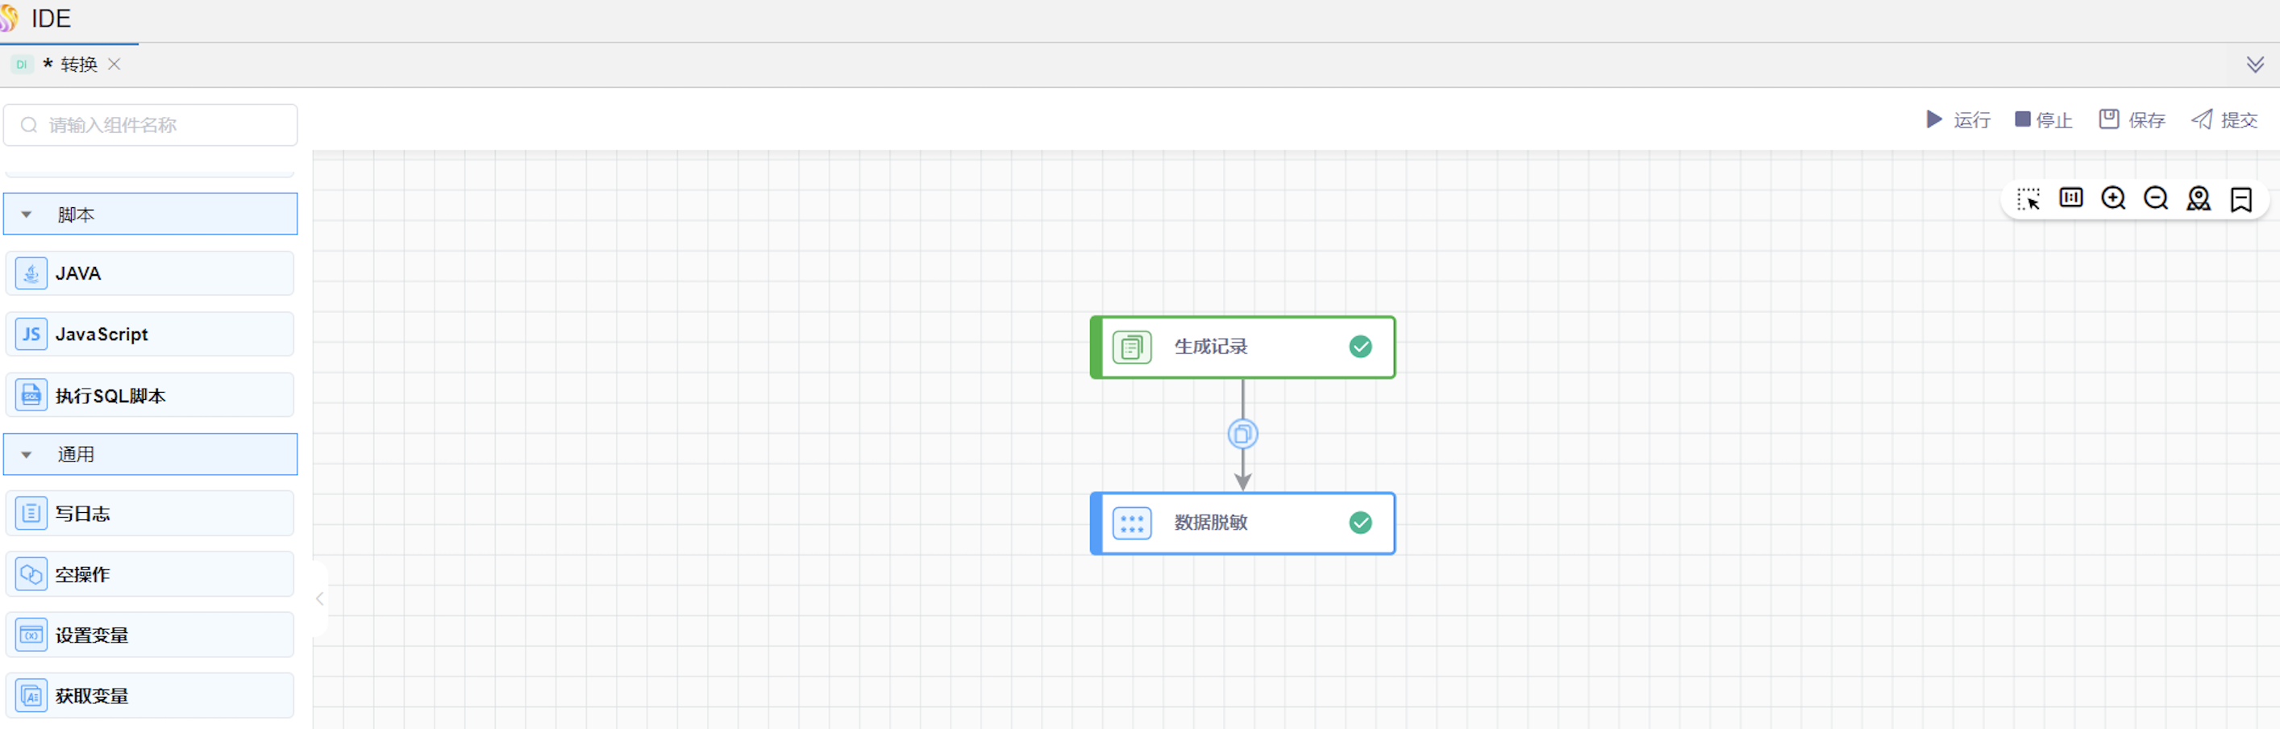The image size is (2280, 729).
Task: Submit the workflow via 提交
Action: pos(2224,119)
